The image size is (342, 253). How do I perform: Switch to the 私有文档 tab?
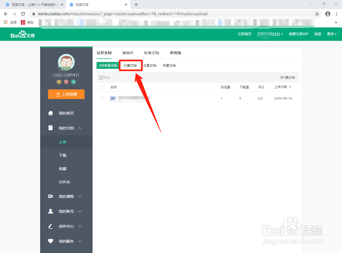(x=151, y=53)
